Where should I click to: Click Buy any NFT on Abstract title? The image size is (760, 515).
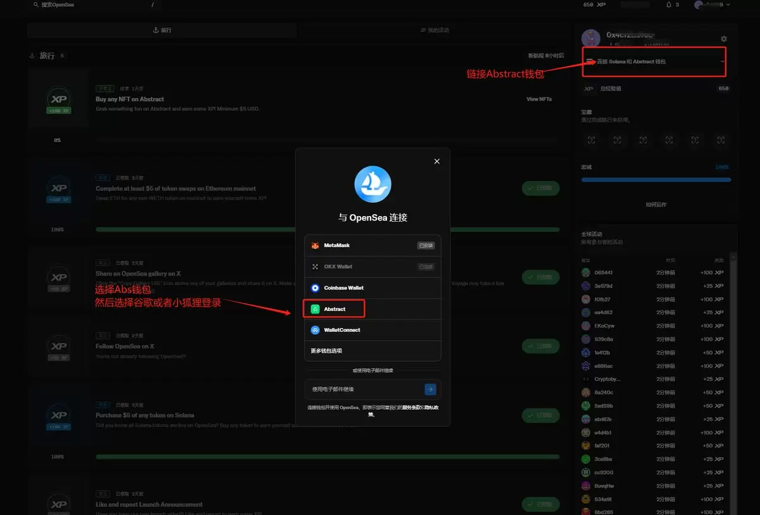point(130,99)
